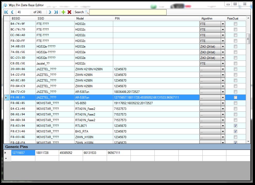Viewport: 255px width, 185px height.
Task: Click the scroll-down arrow of the table scrollbar
Action: click(x=248, y=142)
